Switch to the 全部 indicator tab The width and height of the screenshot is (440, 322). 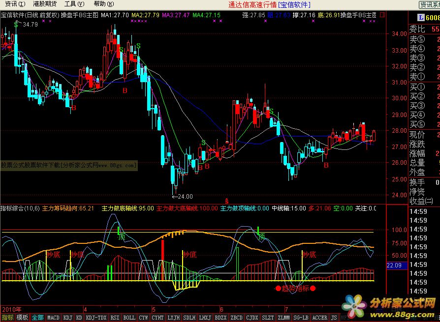coord(37,318)
